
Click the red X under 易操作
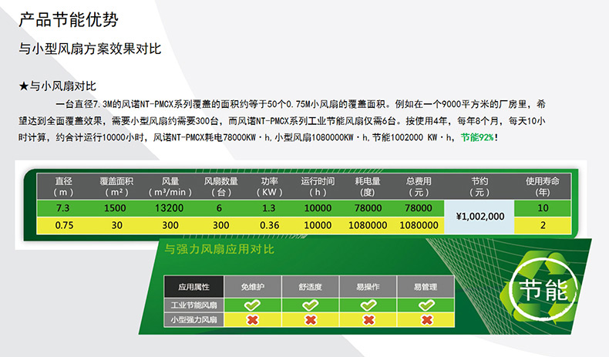pos(368,320)
